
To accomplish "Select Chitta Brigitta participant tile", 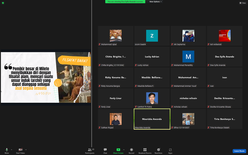I will pyautogui.click(x=115, y=57).
